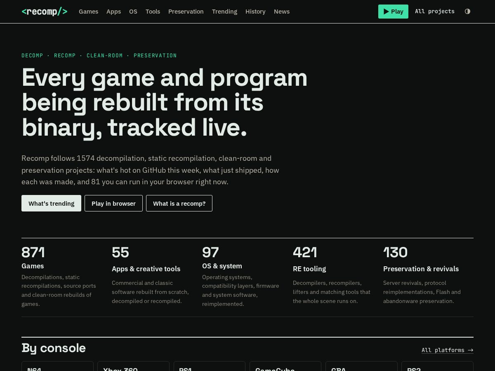Toggle the dark/light theme icon
The image size is (495, 371).
(467, 12)
